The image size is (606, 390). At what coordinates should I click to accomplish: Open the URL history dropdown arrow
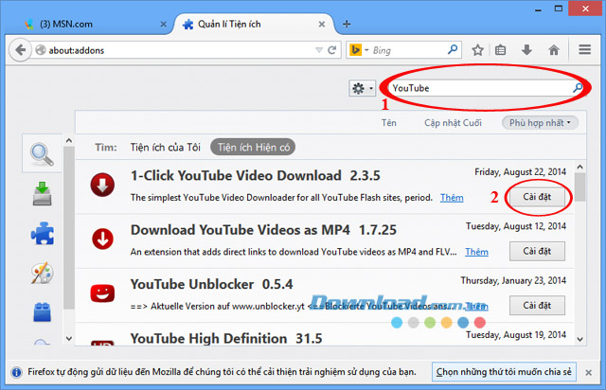tap(319, 50)
